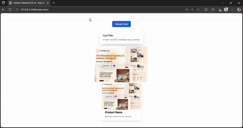Open the user profile avatar
243x128 pixels.
point(226,10)
